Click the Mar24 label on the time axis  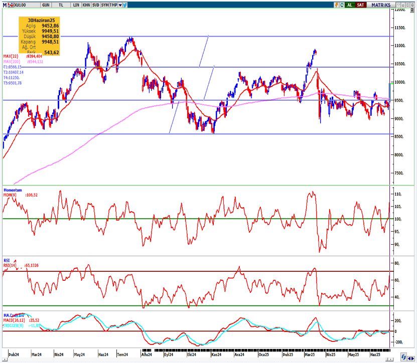coord(37,354)
